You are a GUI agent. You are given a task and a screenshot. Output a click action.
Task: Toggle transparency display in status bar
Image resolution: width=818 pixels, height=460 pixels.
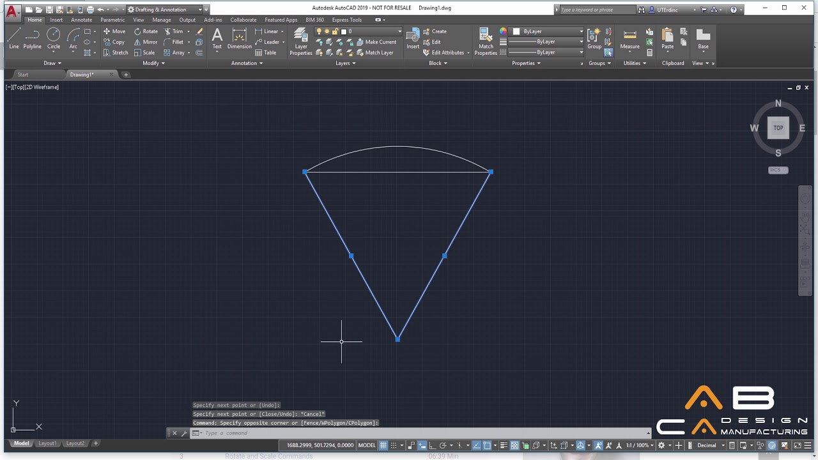514,445
